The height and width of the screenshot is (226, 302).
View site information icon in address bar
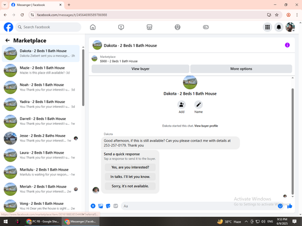click(33, 15)
